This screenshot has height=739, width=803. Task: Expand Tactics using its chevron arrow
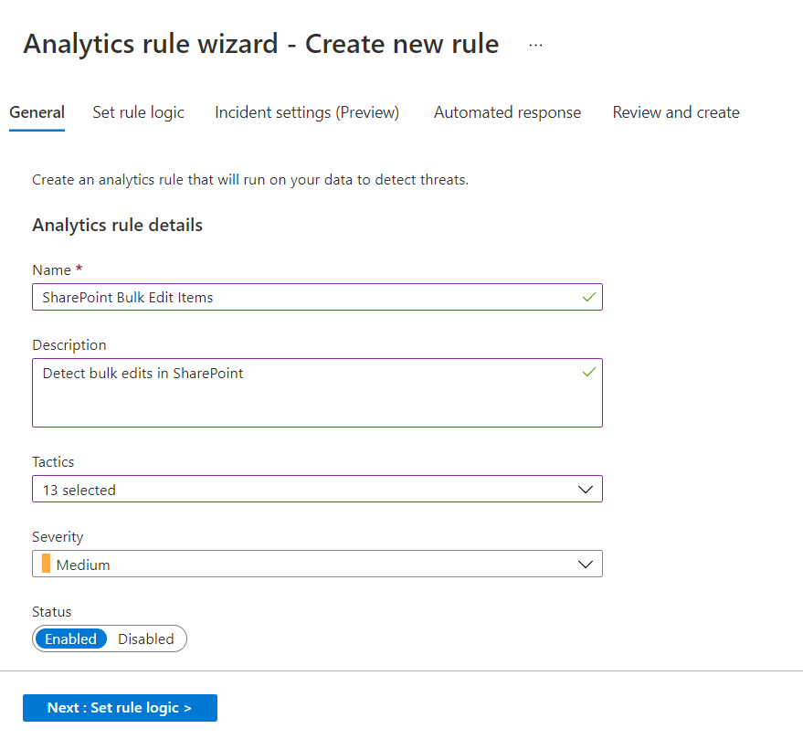point(586,490)
